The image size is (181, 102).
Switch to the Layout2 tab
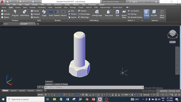(x=22, y=90)
